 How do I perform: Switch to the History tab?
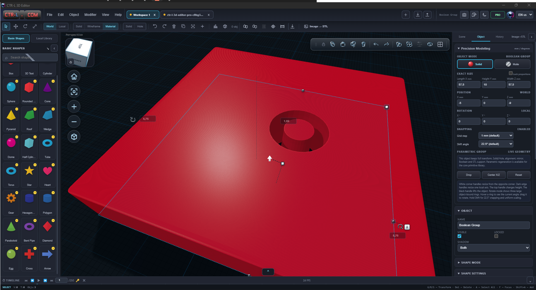(x=499, y=37)
